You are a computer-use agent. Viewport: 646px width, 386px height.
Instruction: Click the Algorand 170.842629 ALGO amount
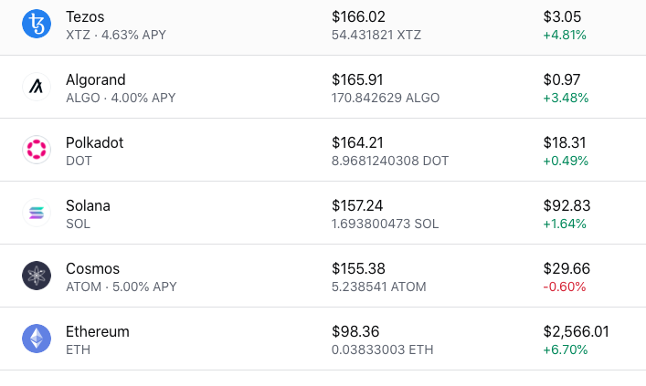click(386, 98)
